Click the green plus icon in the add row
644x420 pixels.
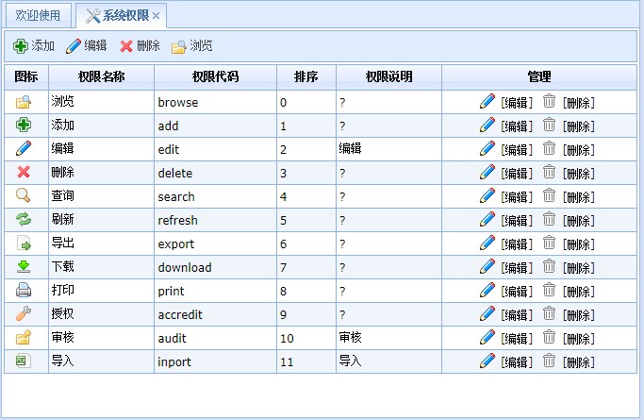(x=24, y=125)
